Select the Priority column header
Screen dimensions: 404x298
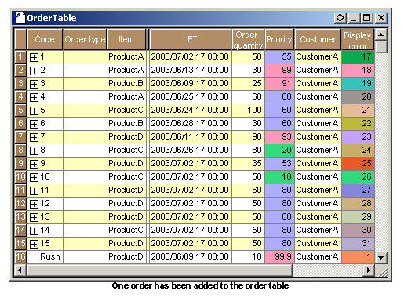(x=279, y=39)
